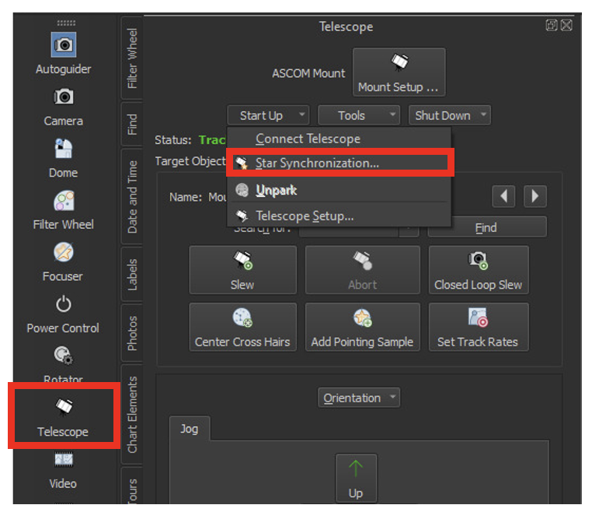The image size is (592, 512).
Task: Choose Star Synchronization from menu
Action: [x=317, y=163]
